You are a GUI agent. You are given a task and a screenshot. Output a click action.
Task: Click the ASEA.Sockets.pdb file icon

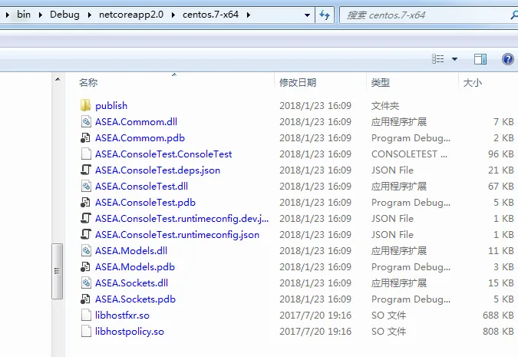(85, 299)
